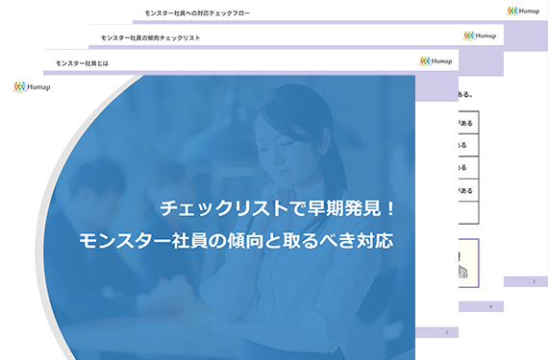The image size is (548, 360).
Task: Click Humap logo on 対応チェックフロー slide
Action: [523, 12]
